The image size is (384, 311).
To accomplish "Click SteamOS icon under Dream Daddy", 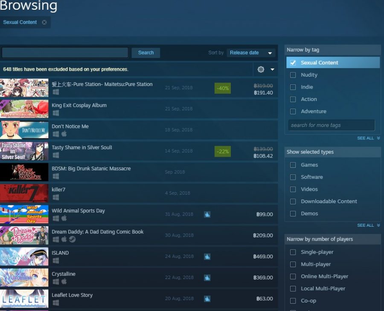I will 72,239.
